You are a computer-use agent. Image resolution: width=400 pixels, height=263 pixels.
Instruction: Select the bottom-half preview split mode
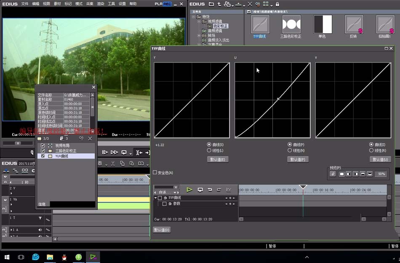pyautogui.click(x=370, y=174)
